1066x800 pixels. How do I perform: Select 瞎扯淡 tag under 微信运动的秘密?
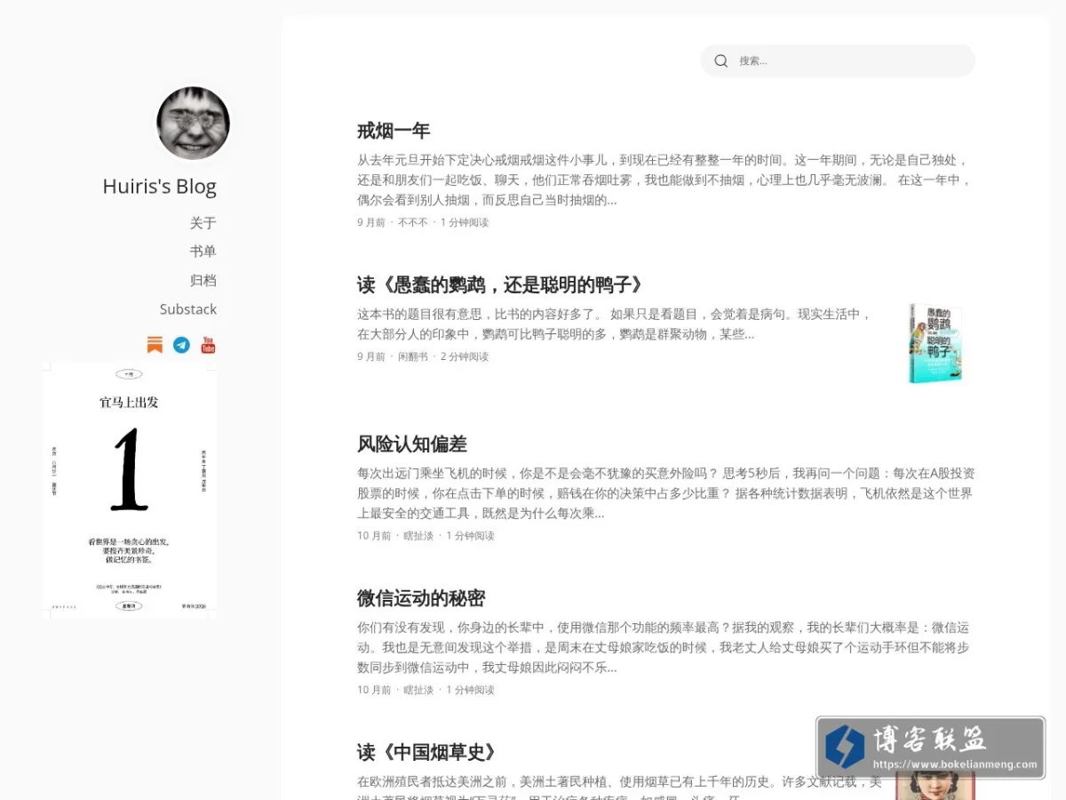pos(418,690)
